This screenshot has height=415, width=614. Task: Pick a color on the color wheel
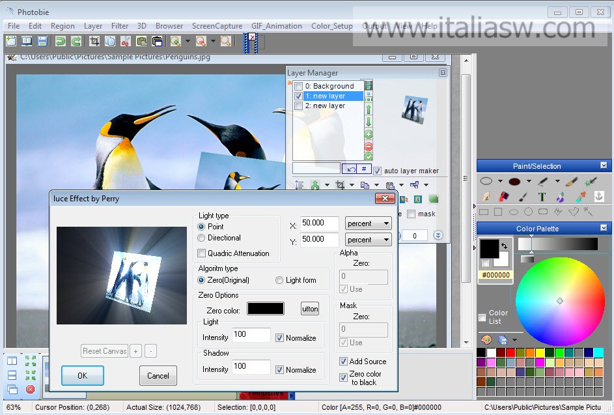560,301
